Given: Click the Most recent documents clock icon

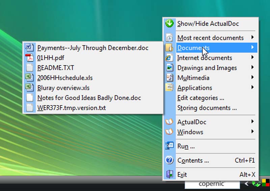Looking at the screenshot, I should click(x=169, y=38).
